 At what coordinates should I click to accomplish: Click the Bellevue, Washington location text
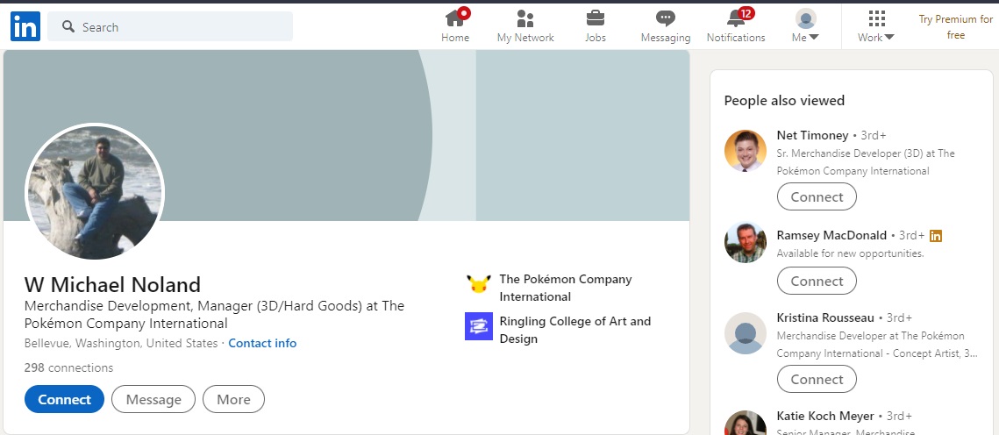click(121, 343)
